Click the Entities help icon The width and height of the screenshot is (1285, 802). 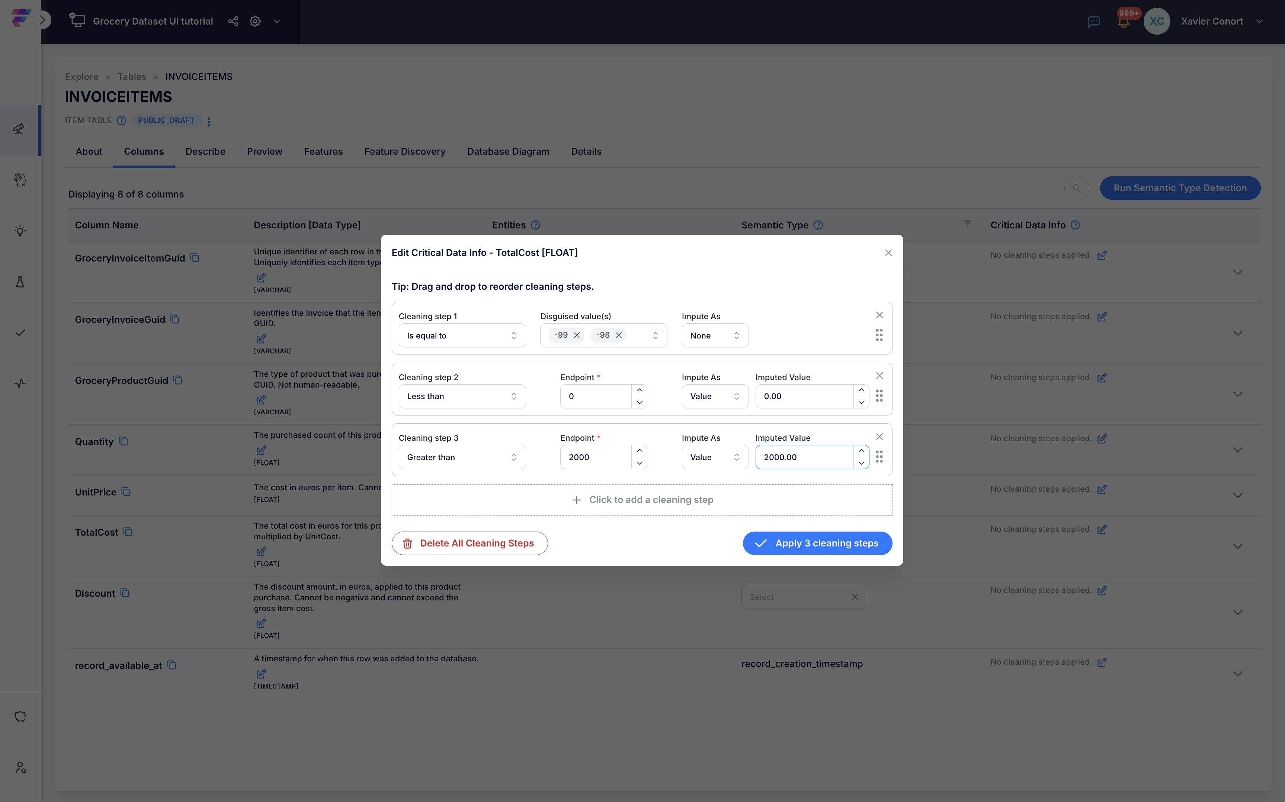coord(536,225)
